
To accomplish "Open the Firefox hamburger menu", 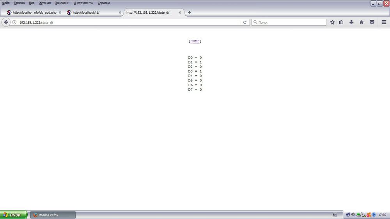I will coord(384,22).
